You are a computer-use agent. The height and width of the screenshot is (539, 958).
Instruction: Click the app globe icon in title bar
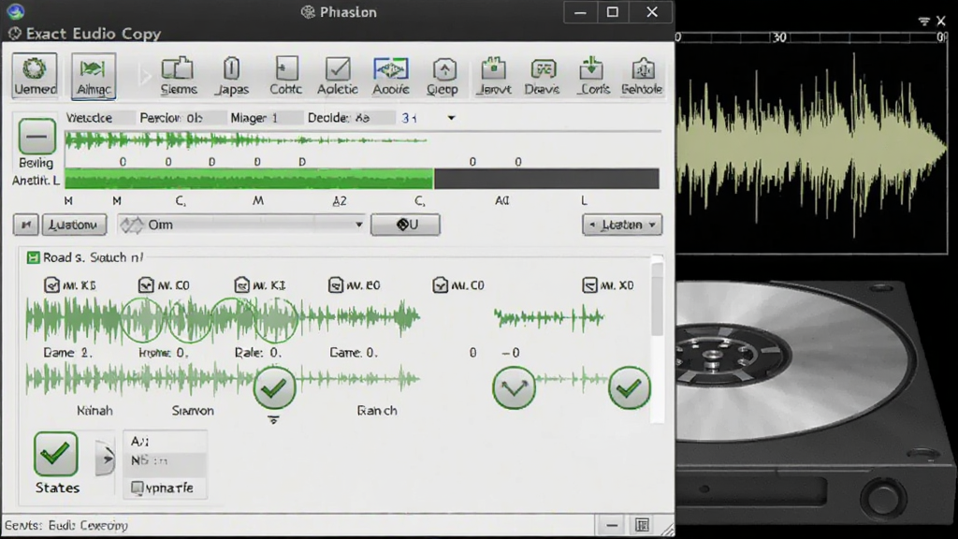click(16, 11)
